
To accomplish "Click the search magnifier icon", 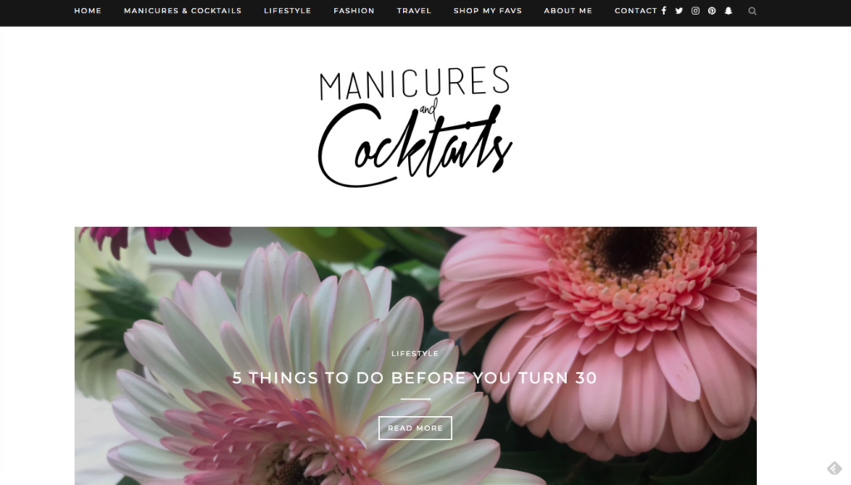I will click(752, 11).
